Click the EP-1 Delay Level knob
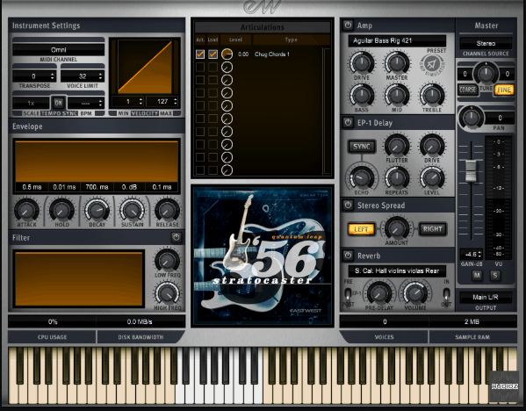Screen dimensions: 526x411 click(x=432, y=177)
